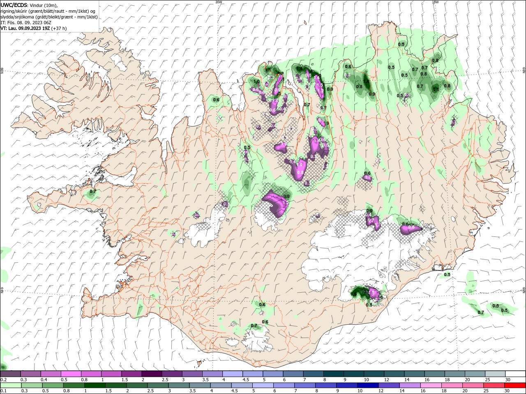
Task: Pick bright red 30 swatch, lower legend row
Action: [x=515, y=385]
